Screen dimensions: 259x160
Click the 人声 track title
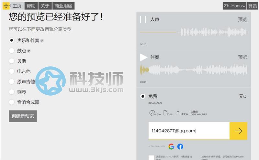click(x=155, y=19)
